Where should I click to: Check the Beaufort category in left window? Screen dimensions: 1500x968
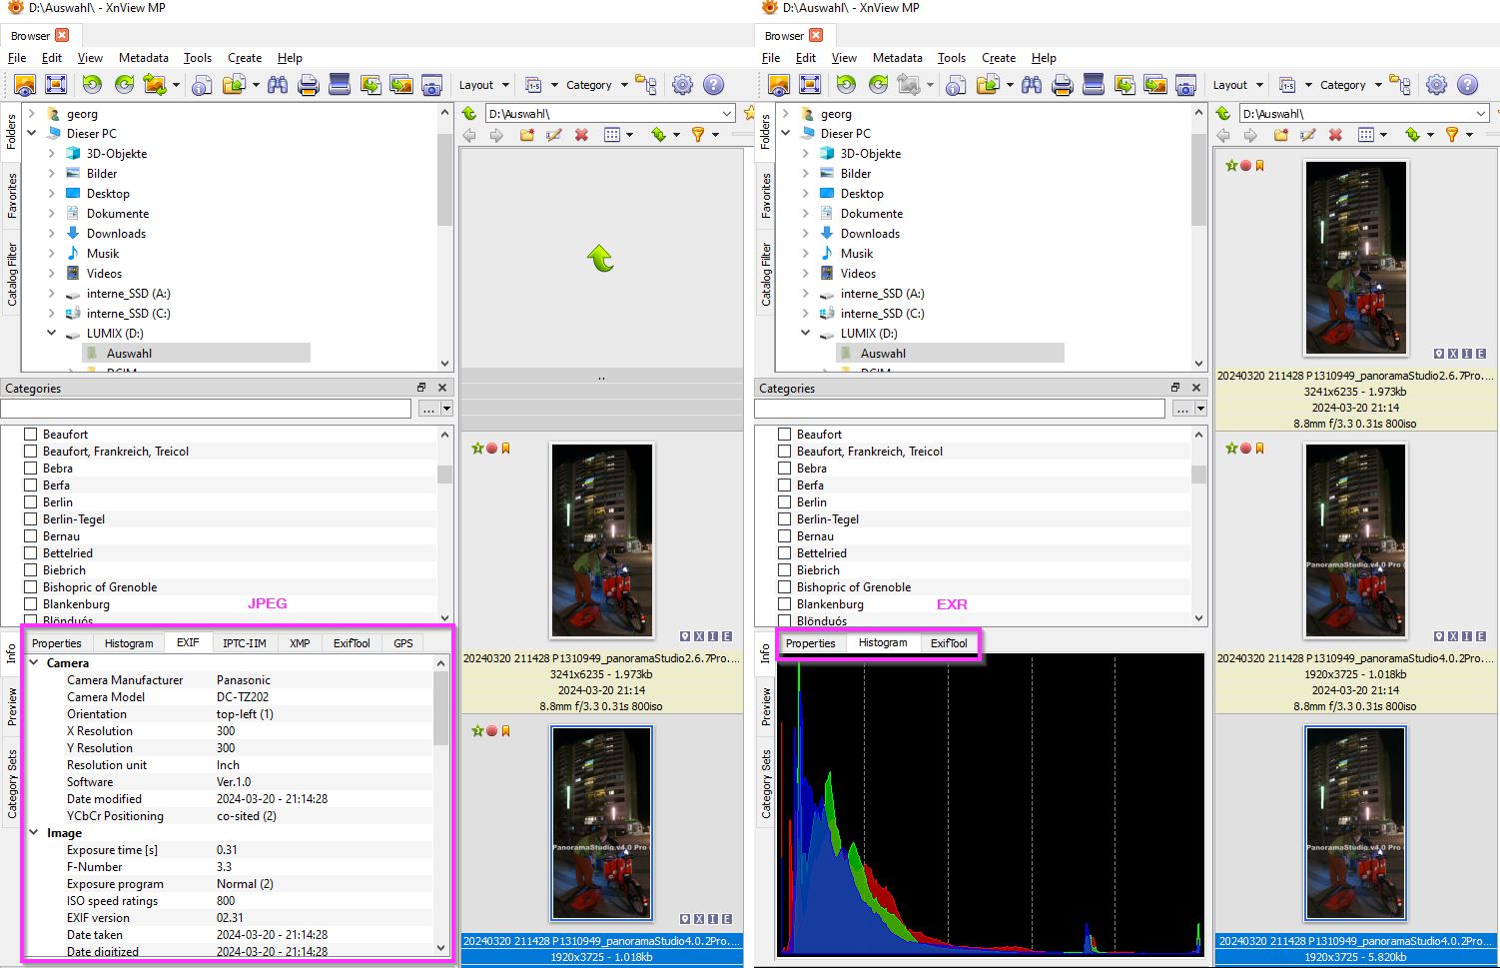tap(31, 435)
